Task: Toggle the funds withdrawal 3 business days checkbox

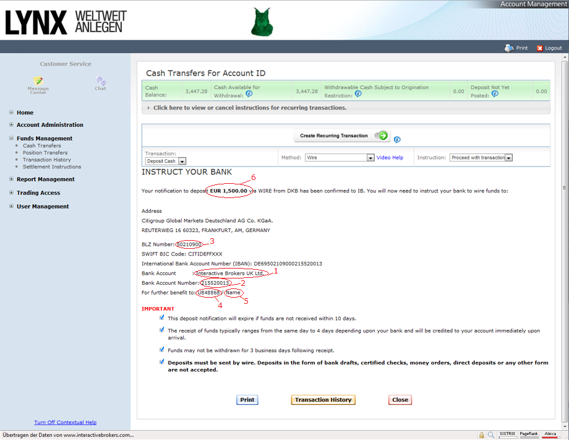Action: pos(162,350)
